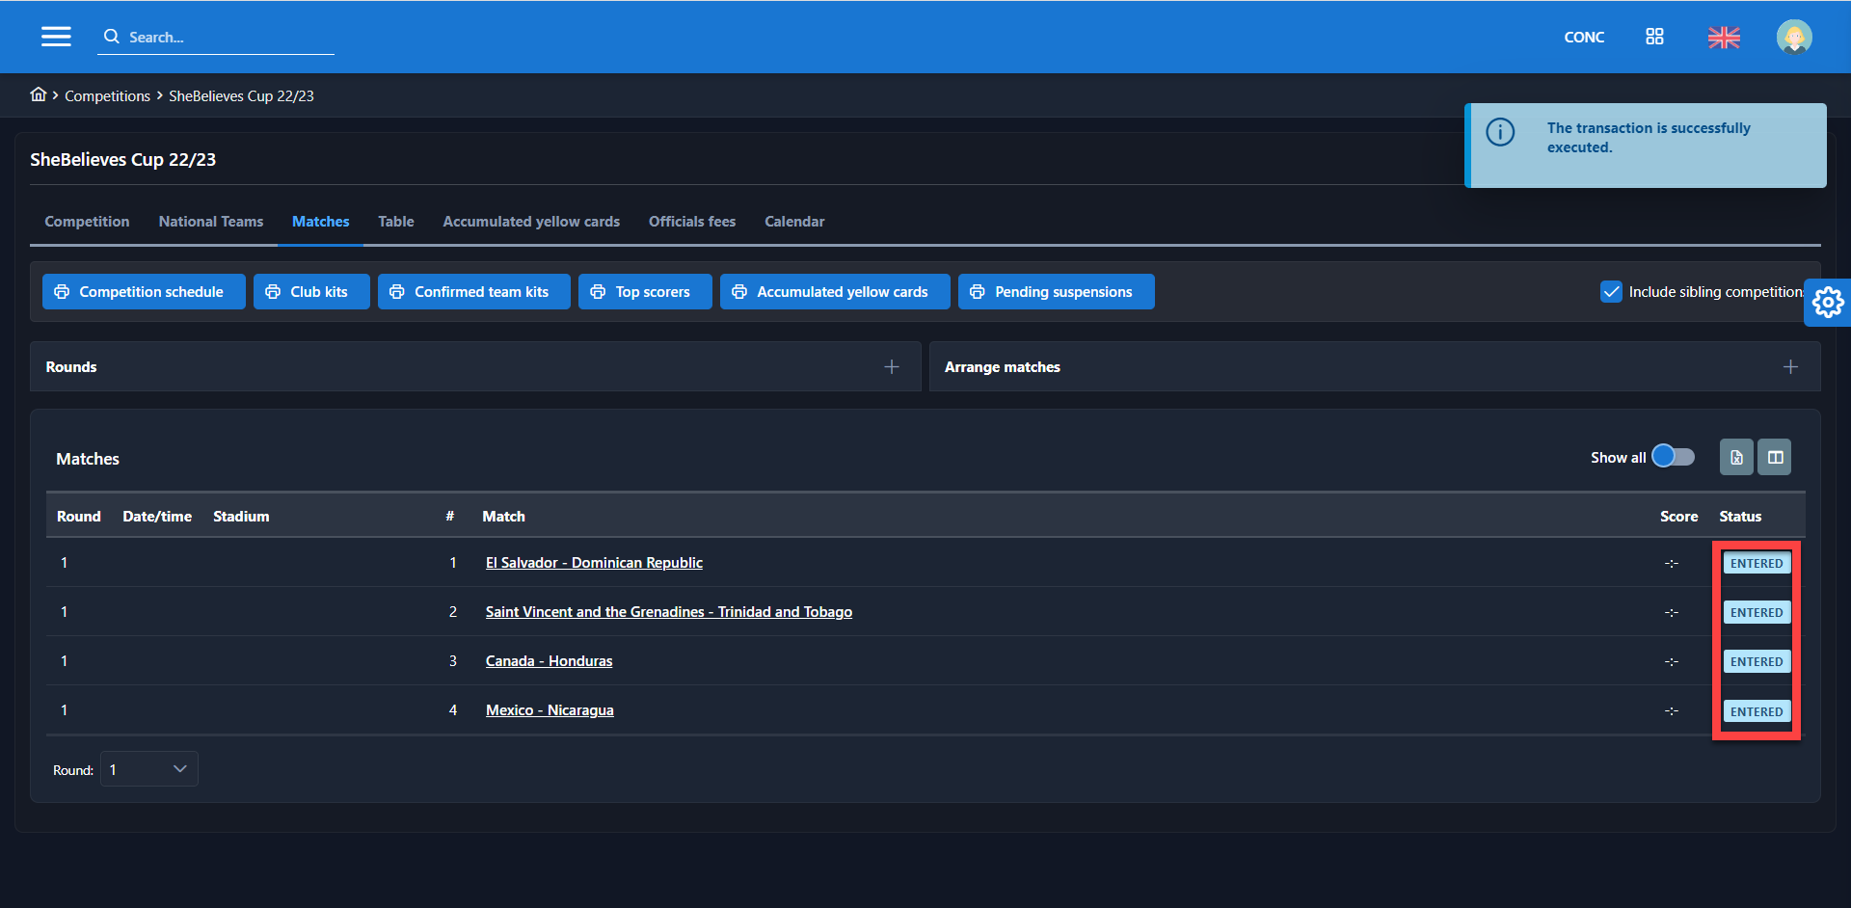Image resolution: width=1851 pixels, height=908 pixels.
Task: Open the settings gear panel
Action: pos(1827,303)
